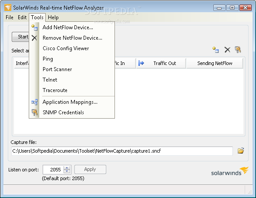Click the SNMP credentials keys icon above the table
This screenshot has height=198, width=256.
click(x=238, y=50)
